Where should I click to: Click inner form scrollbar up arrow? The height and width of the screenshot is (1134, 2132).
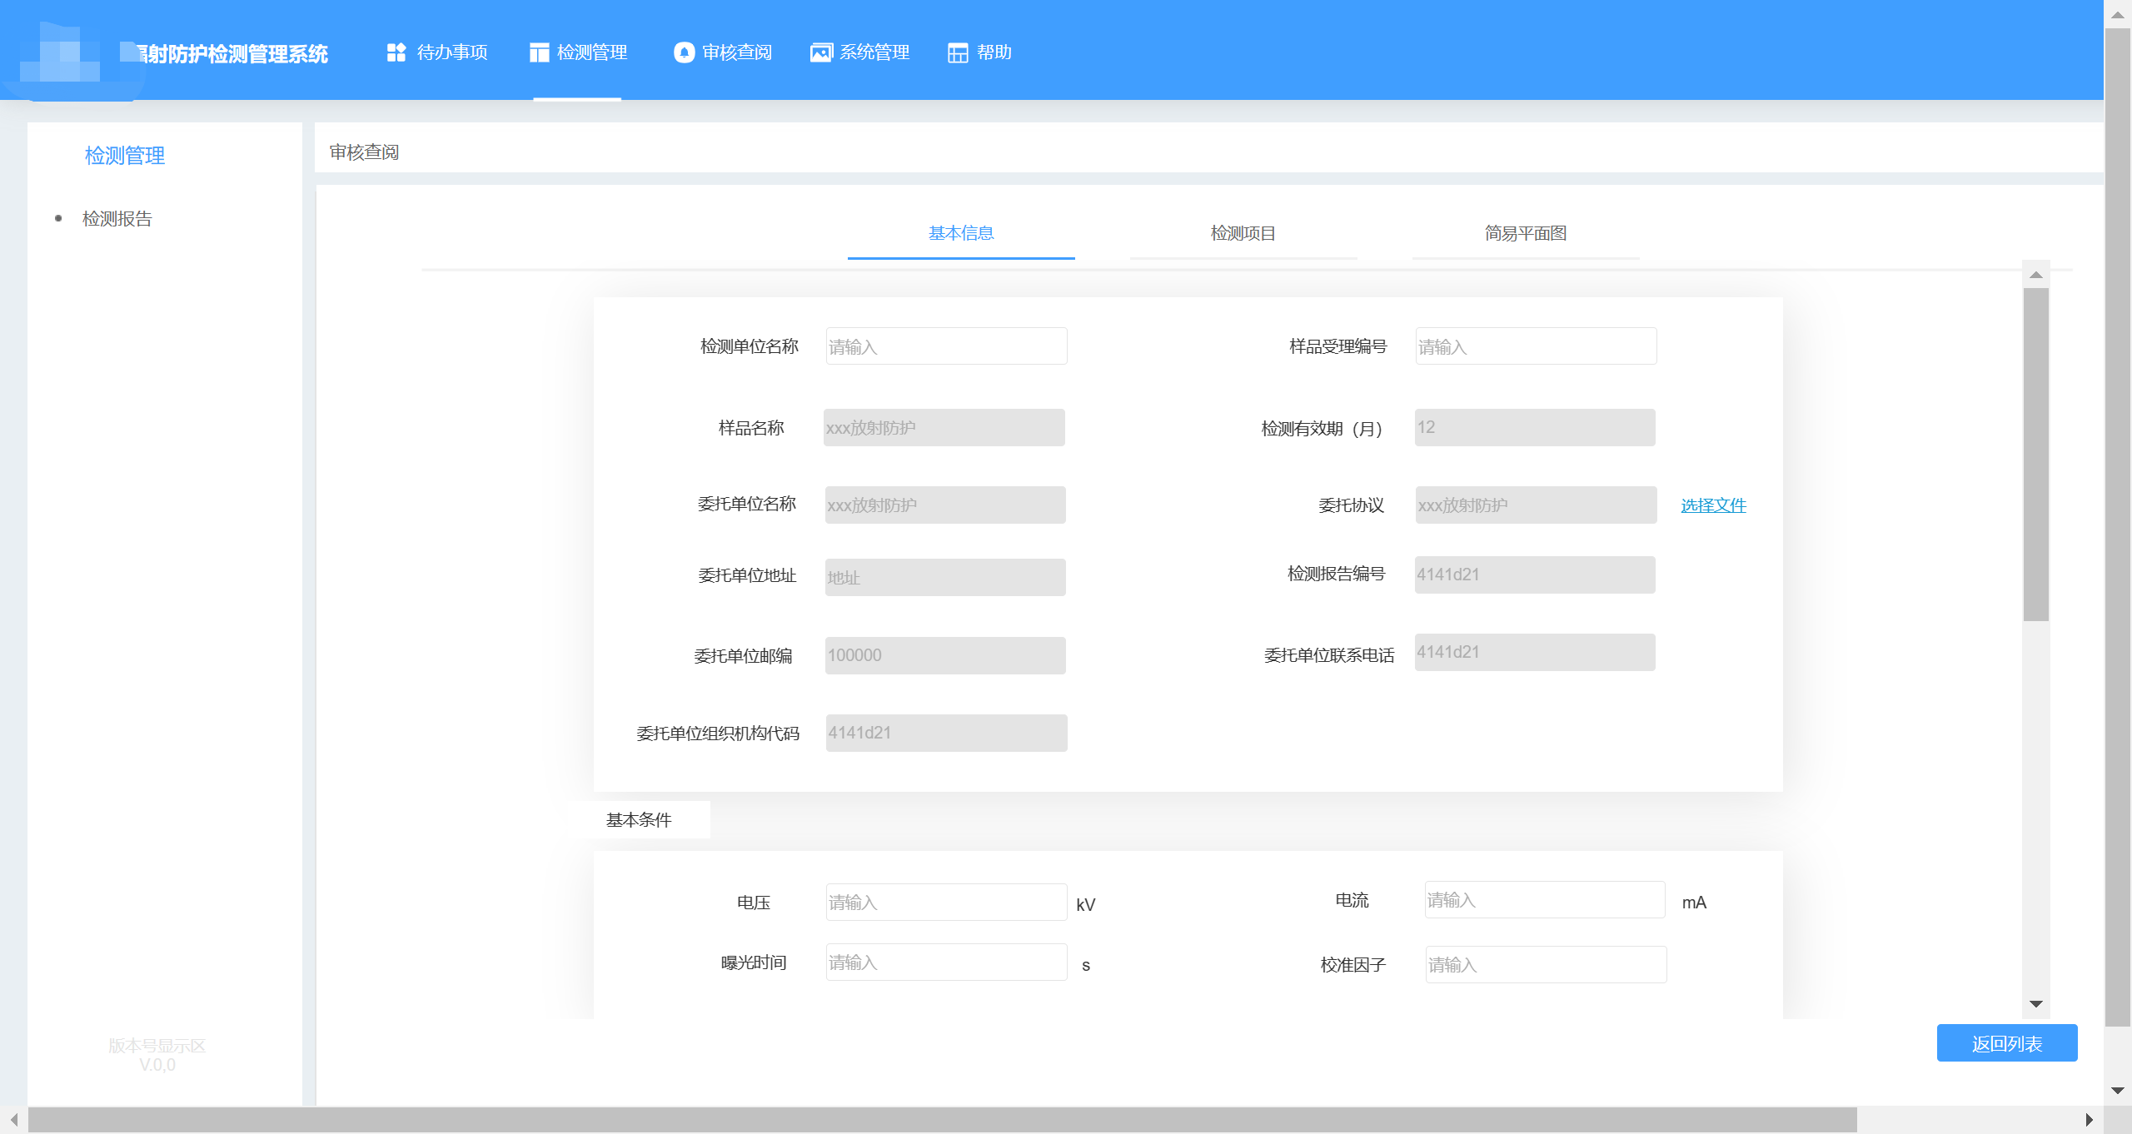point(2035,275)
